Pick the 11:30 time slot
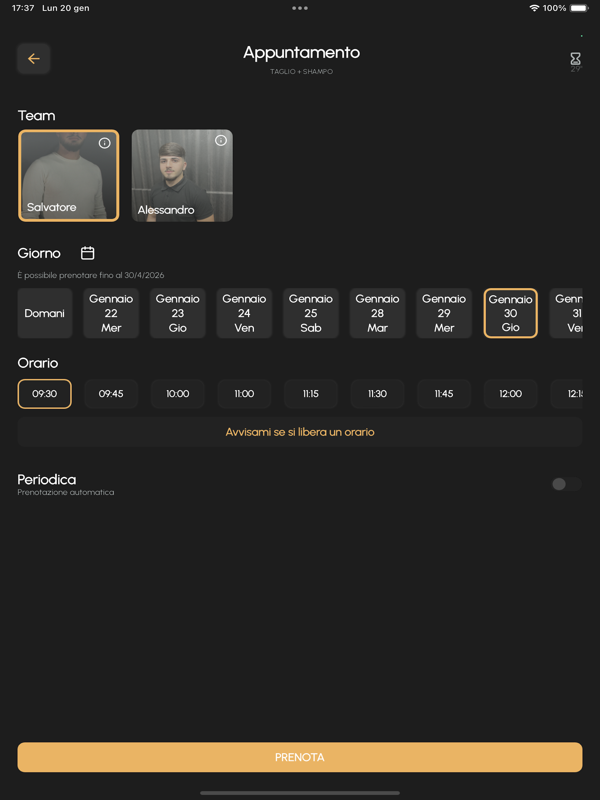Image resolution: width=600 pixels, height=800 pixels. pyautogui.click(x=377, y=394)
